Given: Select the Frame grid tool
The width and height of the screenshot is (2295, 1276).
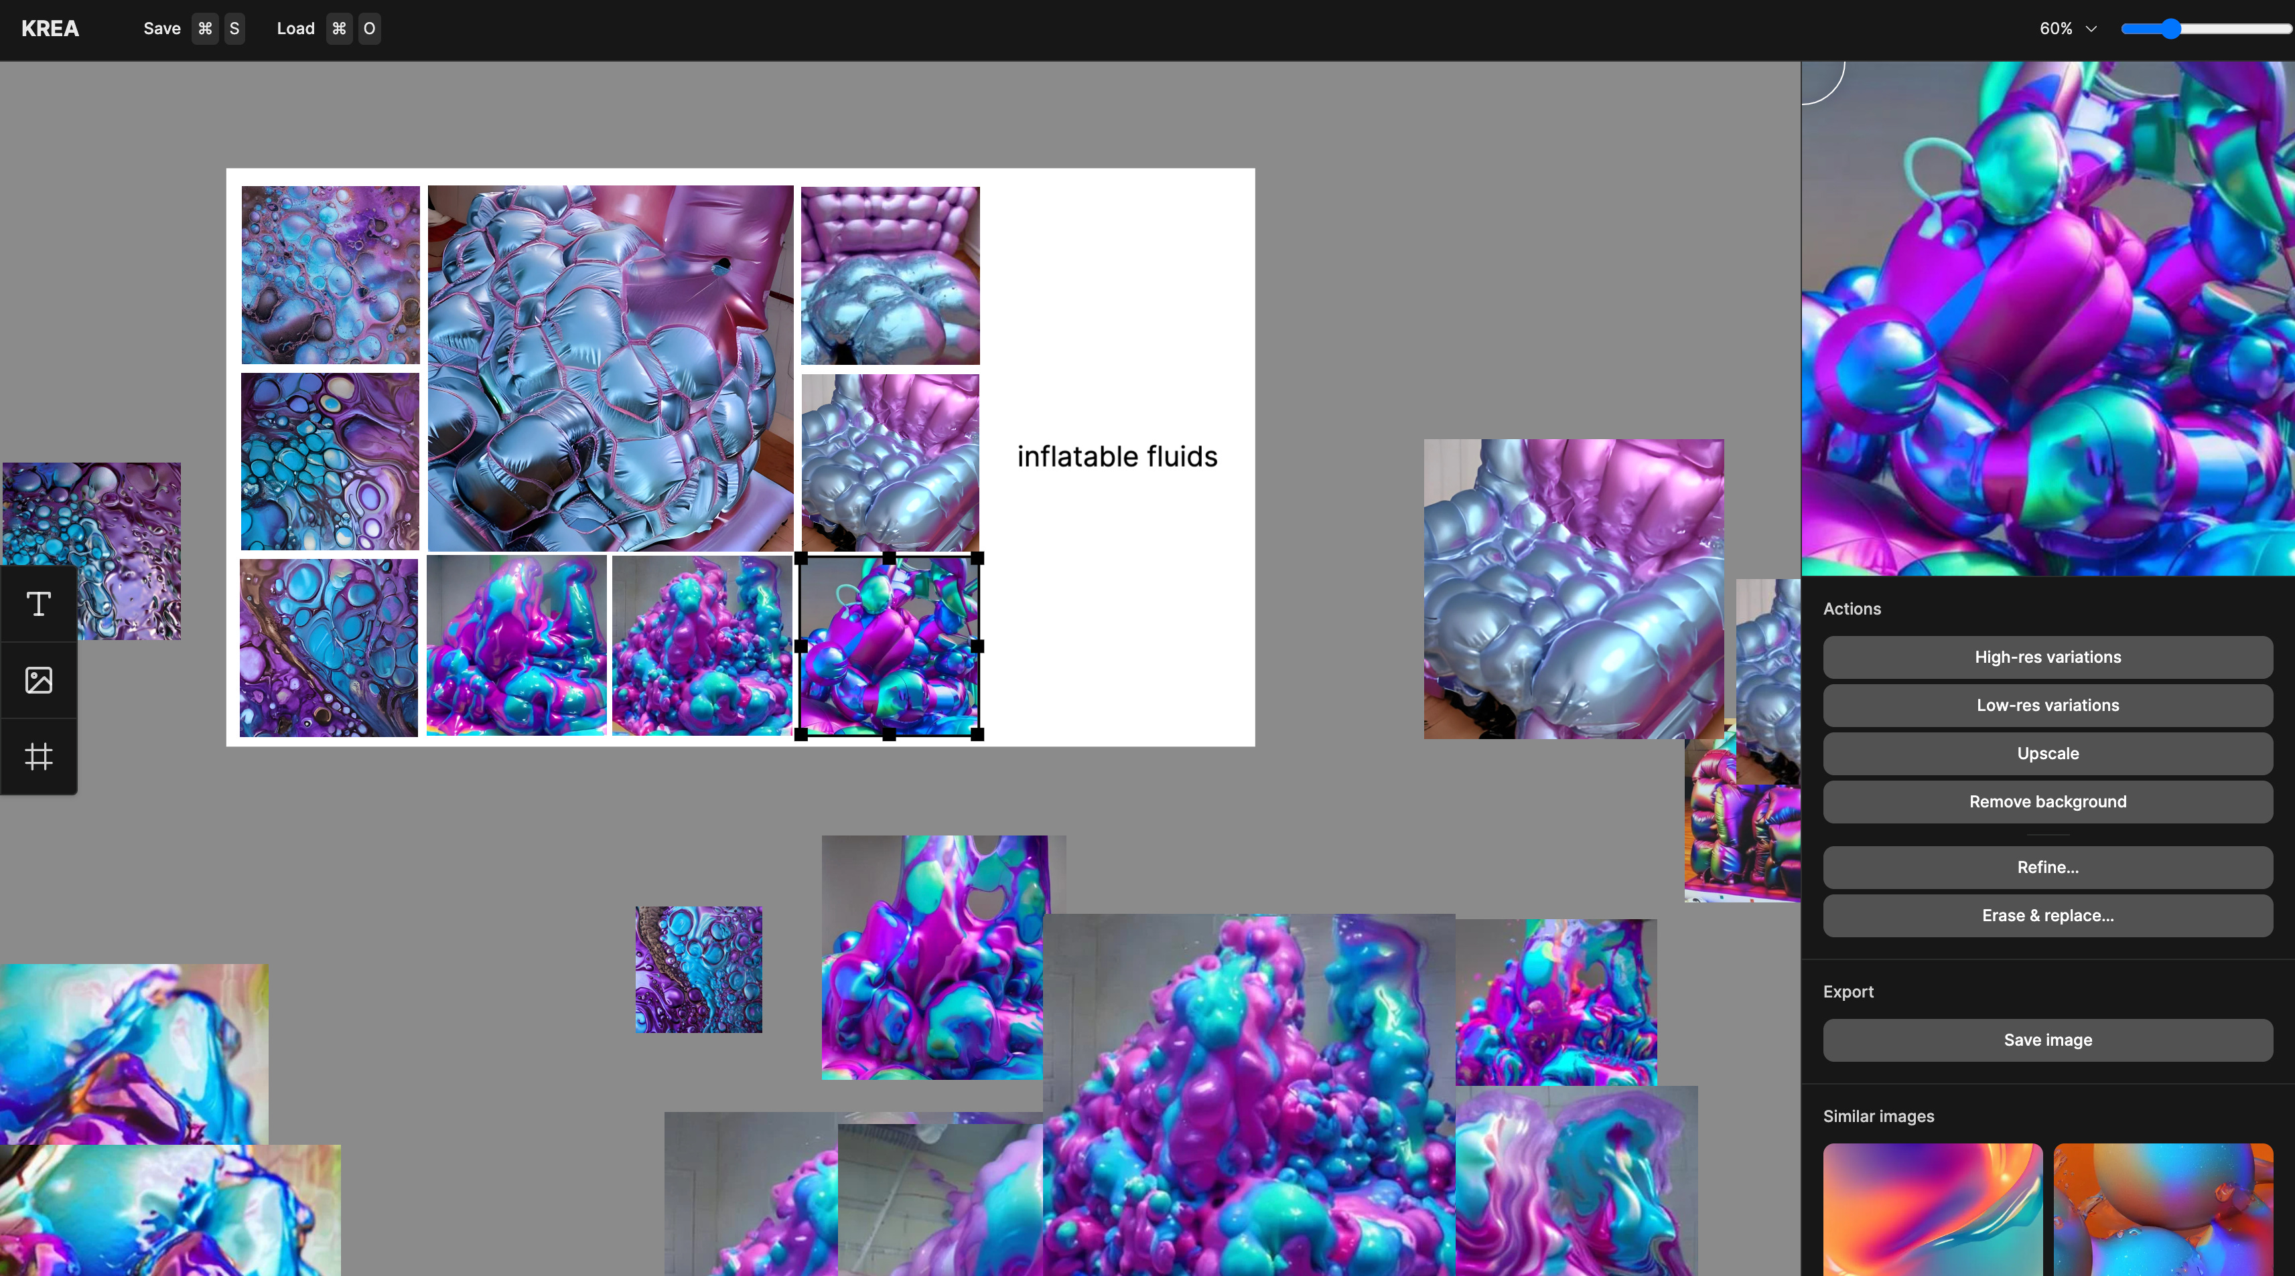Looking at the screenshot, I should 38,756.
